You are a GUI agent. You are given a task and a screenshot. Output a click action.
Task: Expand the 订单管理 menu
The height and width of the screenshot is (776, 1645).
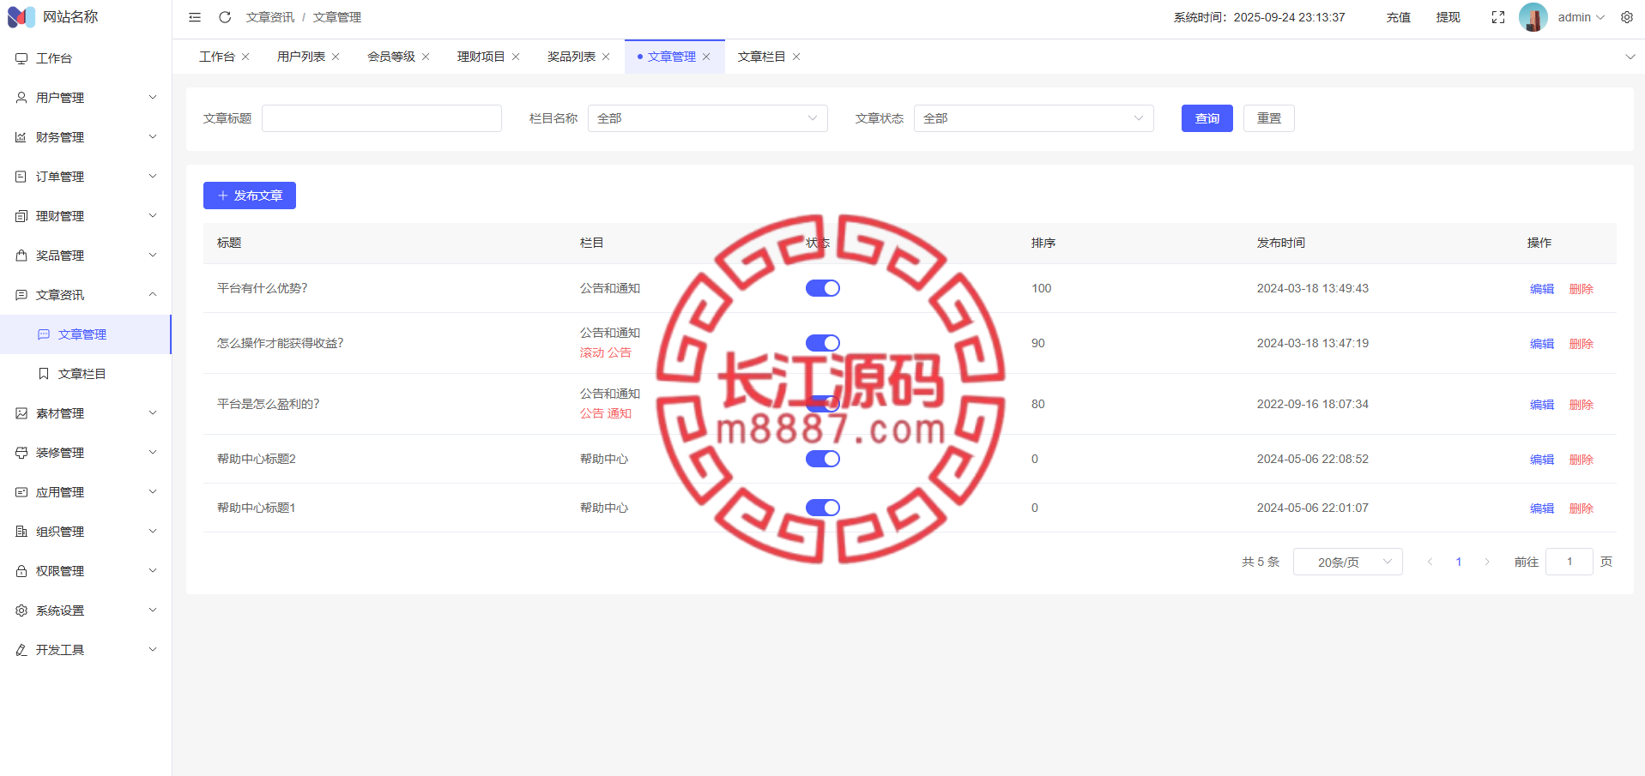[x=153, y=177]
